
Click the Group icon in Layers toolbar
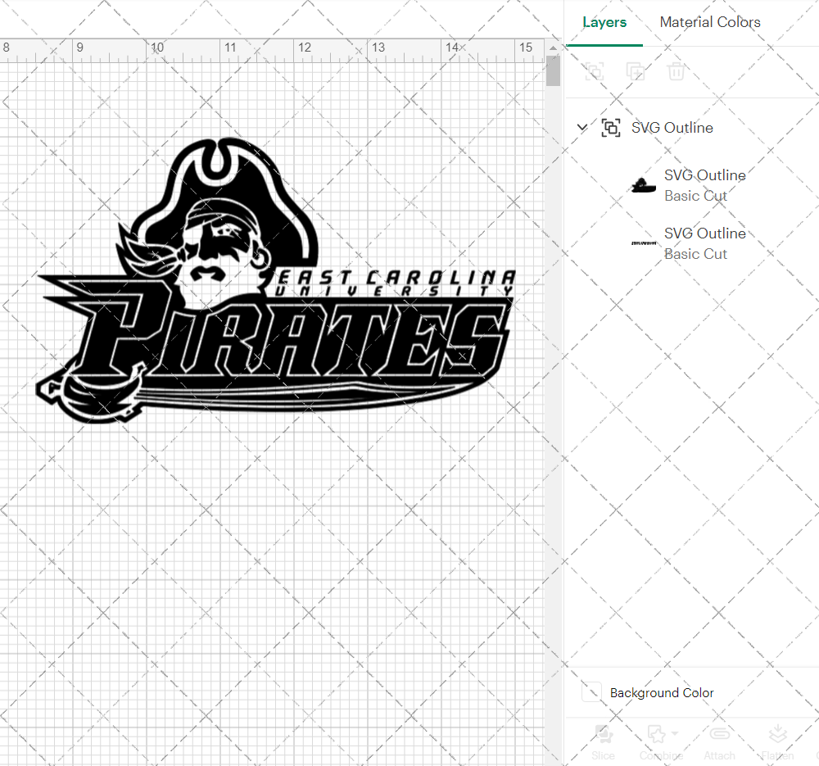pyautogui.click(x=595, y=71)
